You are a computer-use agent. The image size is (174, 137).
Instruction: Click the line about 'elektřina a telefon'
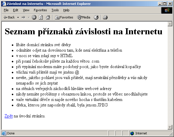click(69, 50)
